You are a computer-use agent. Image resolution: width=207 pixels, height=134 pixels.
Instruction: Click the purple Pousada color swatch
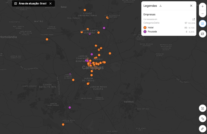click(145, 32)
